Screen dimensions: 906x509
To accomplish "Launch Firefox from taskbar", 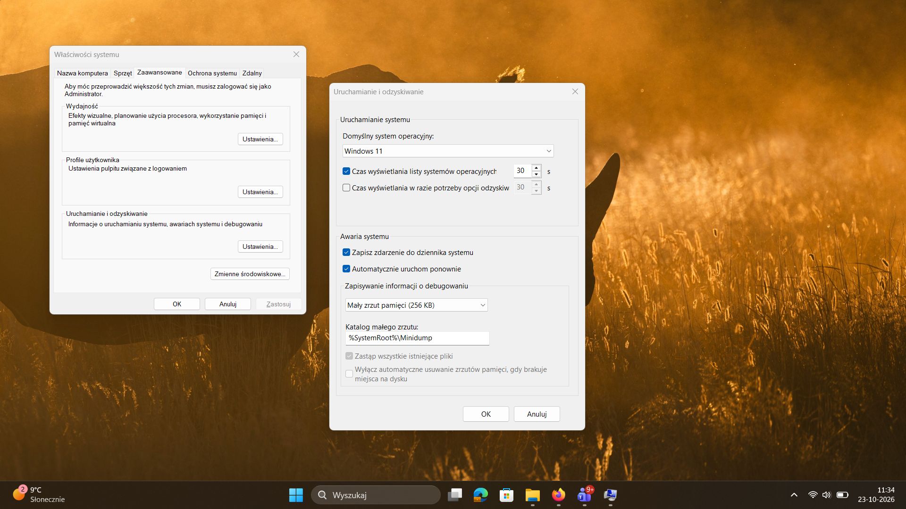I will tap(558, 495).
